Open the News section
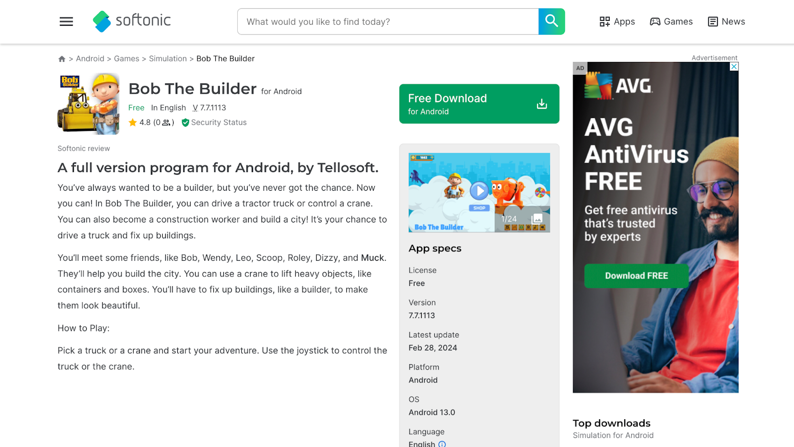 point(726,21)
